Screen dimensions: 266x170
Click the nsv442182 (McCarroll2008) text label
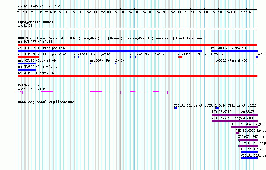click(201, 54)
